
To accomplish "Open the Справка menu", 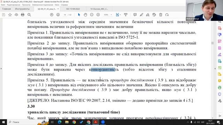I will click(64, 5).
